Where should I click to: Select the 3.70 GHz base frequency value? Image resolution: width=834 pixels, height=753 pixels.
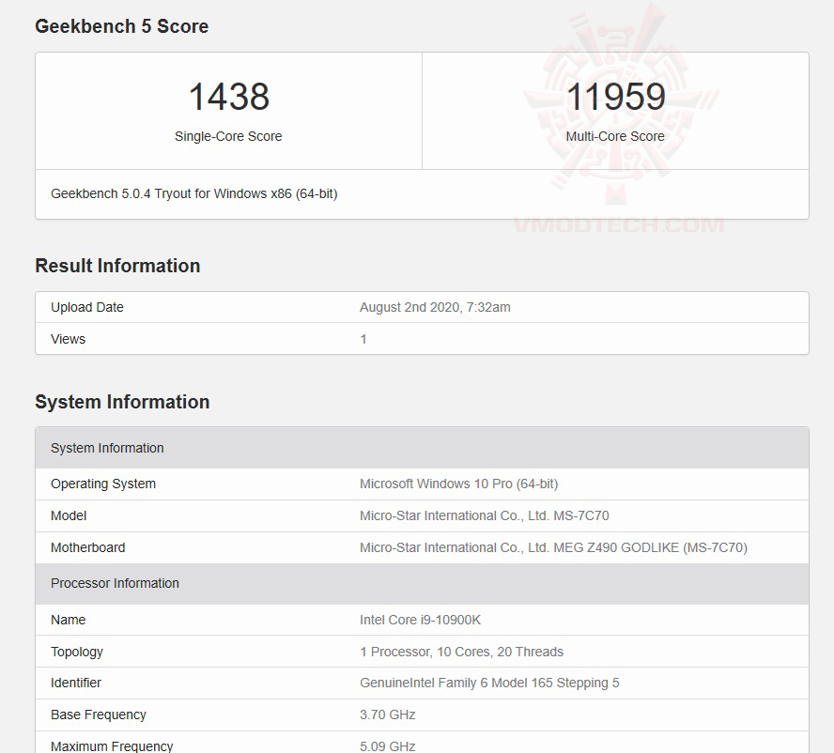(x=388, y=715)
